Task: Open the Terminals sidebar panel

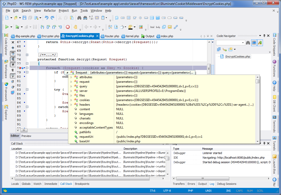Action: coord(274,124)
